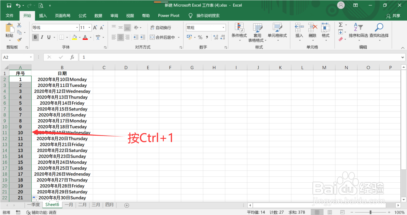Open the font size dropdown
Image resolution: width=407 pixels, height=215 pixels.
pos(89,28)
